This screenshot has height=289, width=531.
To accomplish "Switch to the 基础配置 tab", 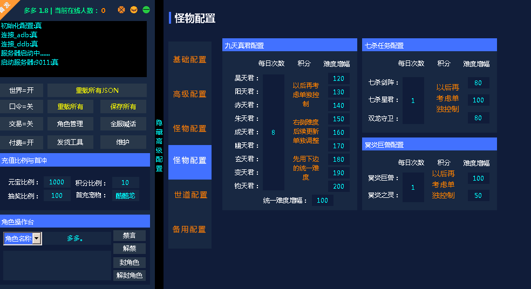I will click(x=189, y=59).
